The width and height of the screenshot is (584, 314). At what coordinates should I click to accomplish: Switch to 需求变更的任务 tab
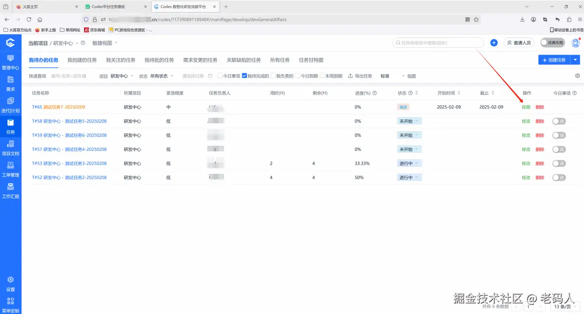pos(200,60)
